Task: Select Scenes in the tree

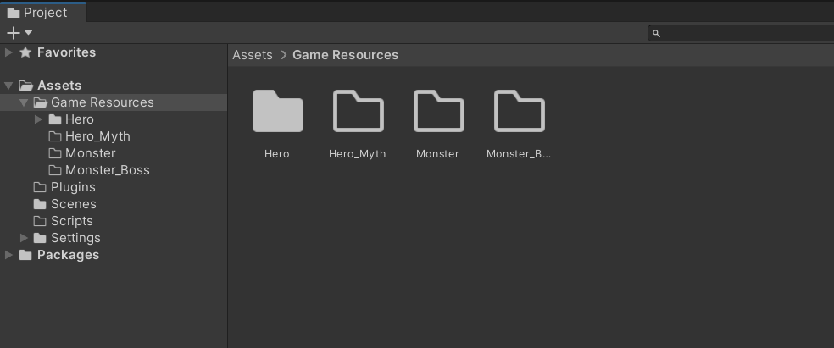Action: pyautogui.click(x=74, y=204)
